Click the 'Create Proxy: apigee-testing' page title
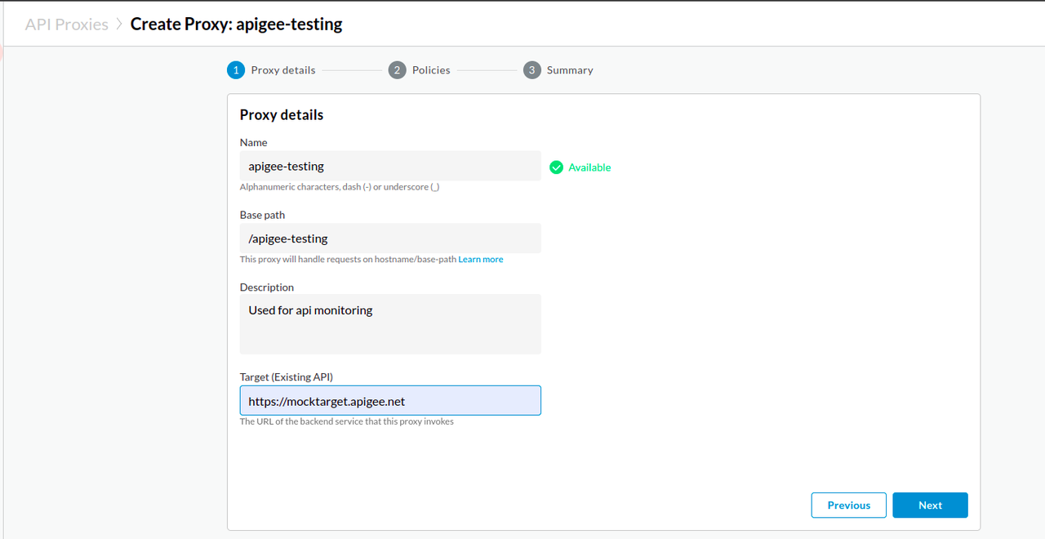1045x539 pixels. click(x=237, y=24)
